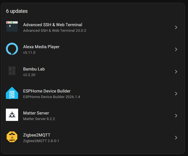Click the v2.2.20 version text
This screenshot has height=156, width=188.
29,75
